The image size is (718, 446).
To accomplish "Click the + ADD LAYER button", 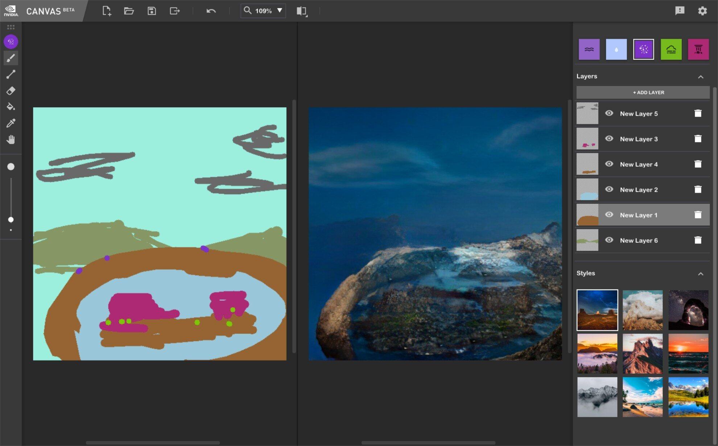I will click(x=643, y=92).
